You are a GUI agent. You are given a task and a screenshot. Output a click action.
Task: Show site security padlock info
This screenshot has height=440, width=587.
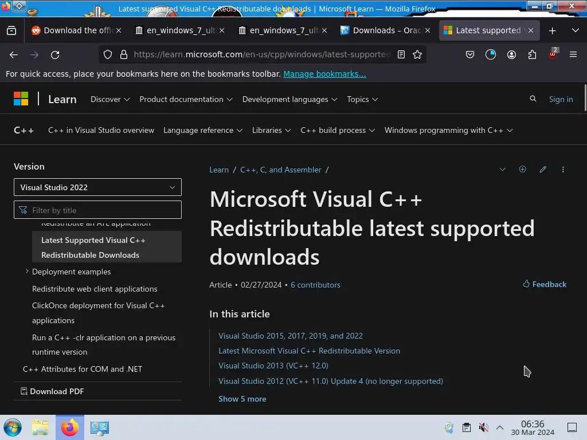pyautogui.click(x=124, y=54)
